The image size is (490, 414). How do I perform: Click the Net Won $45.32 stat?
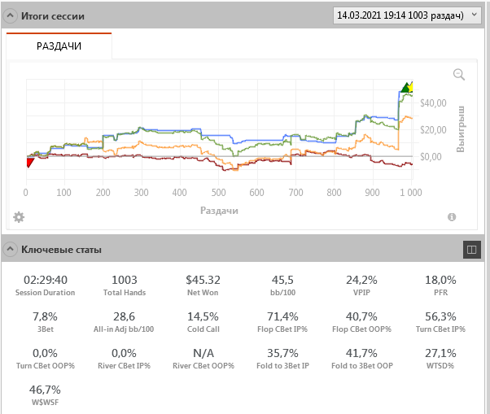pyautogui.click(x=203, y=280)
